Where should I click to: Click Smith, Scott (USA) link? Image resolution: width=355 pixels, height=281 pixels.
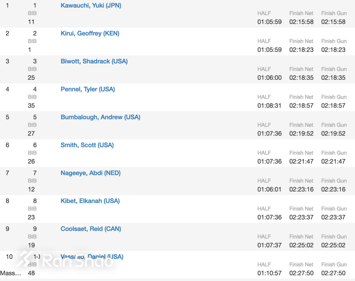[x=87, y=145]
